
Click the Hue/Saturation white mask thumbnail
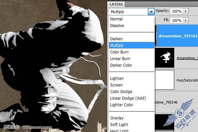[165, 80]
